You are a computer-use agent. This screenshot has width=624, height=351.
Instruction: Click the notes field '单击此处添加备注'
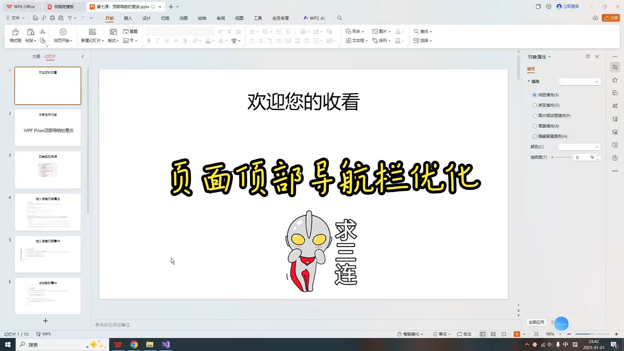tap(112, 325)
